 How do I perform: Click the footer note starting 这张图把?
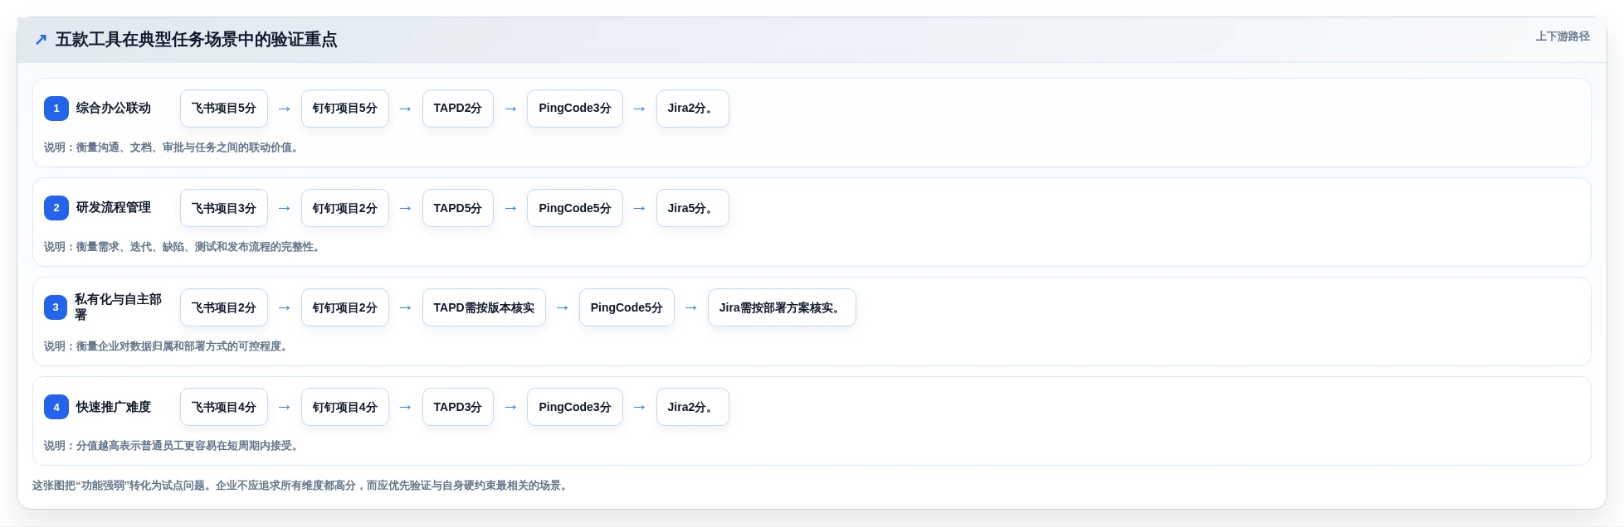302,486
